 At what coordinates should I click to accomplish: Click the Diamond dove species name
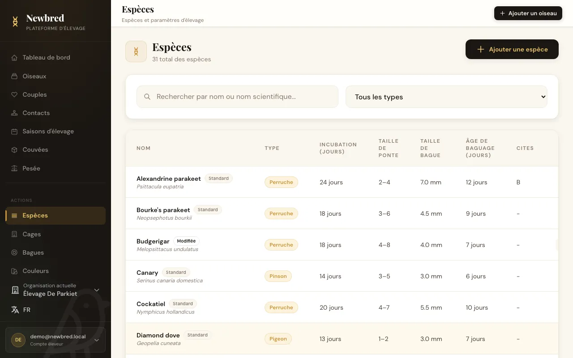[158, 335]
